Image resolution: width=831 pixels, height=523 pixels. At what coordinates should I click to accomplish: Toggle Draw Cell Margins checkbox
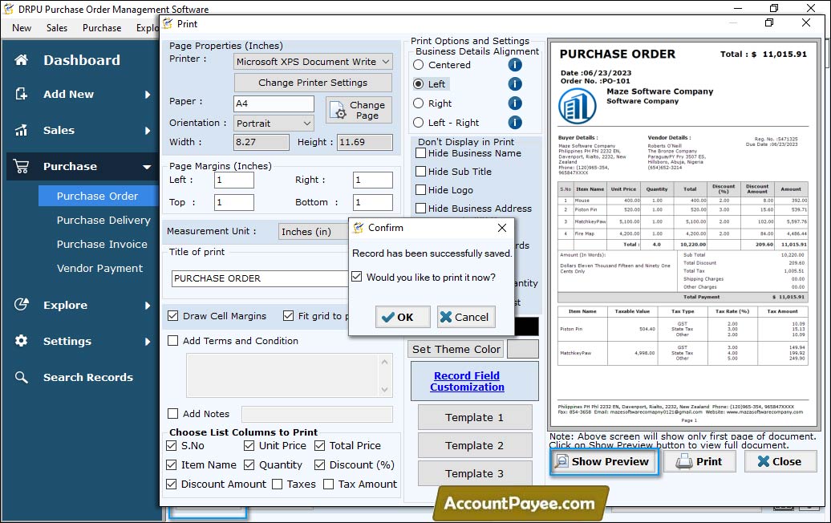click(x=172, y=316)
